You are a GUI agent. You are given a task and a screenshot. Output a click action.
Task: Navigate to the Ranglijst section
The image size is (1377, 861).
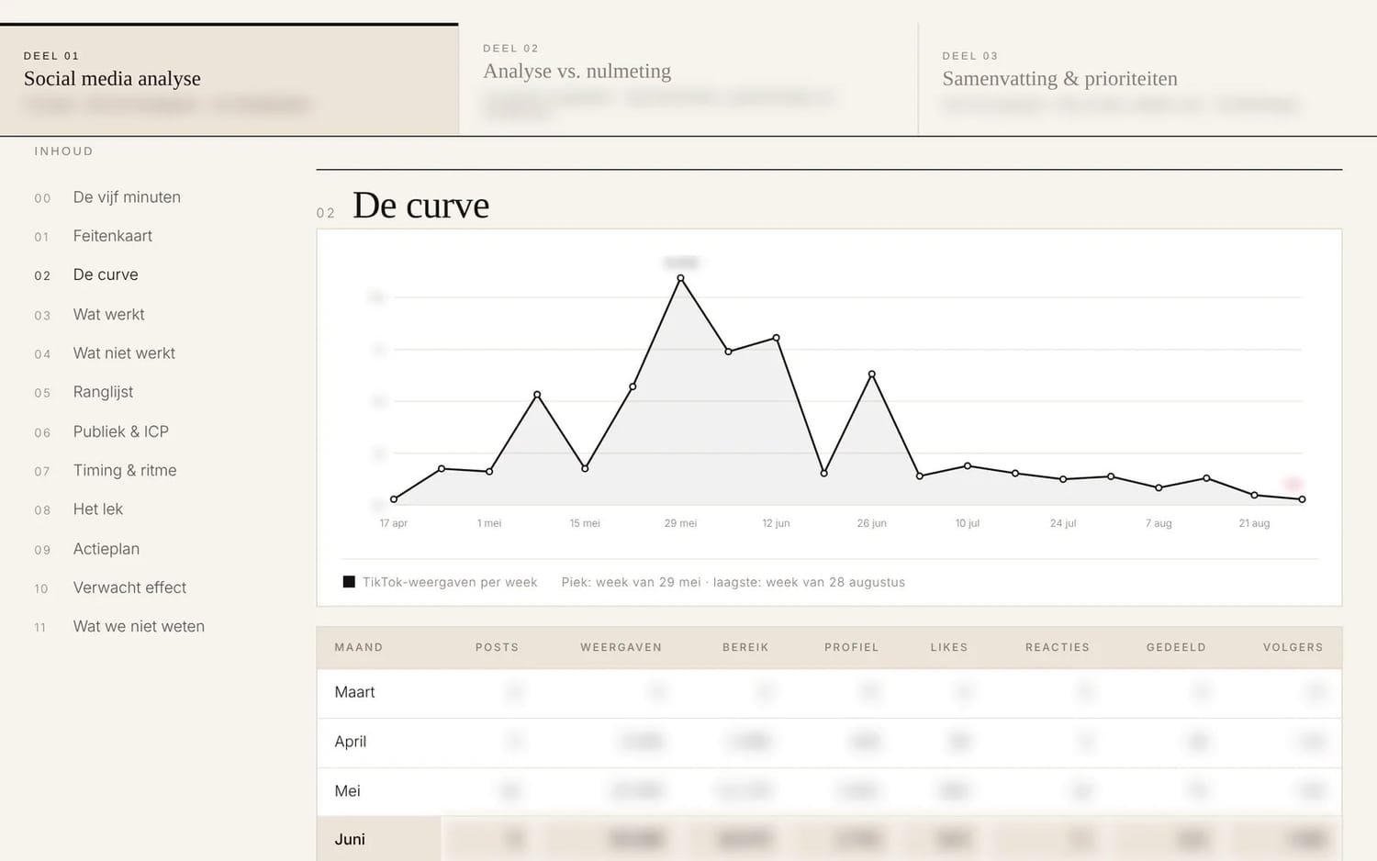pos(103,392)
